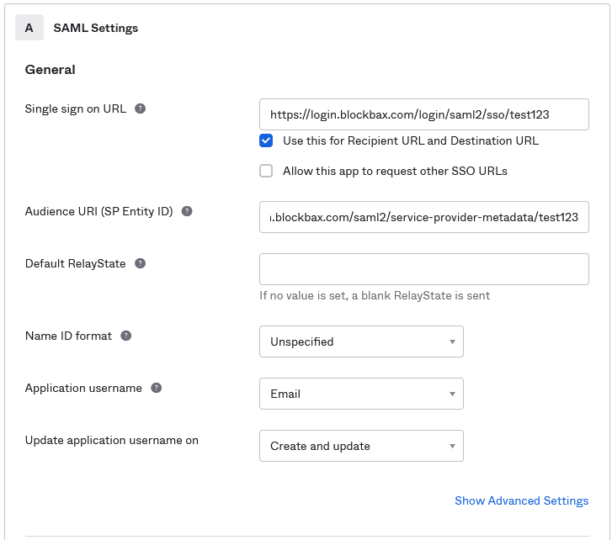This screenshot has height=540, width=612.
Task: Enable Allow this app to request other SSO URLs
Action: click(266, 171)
